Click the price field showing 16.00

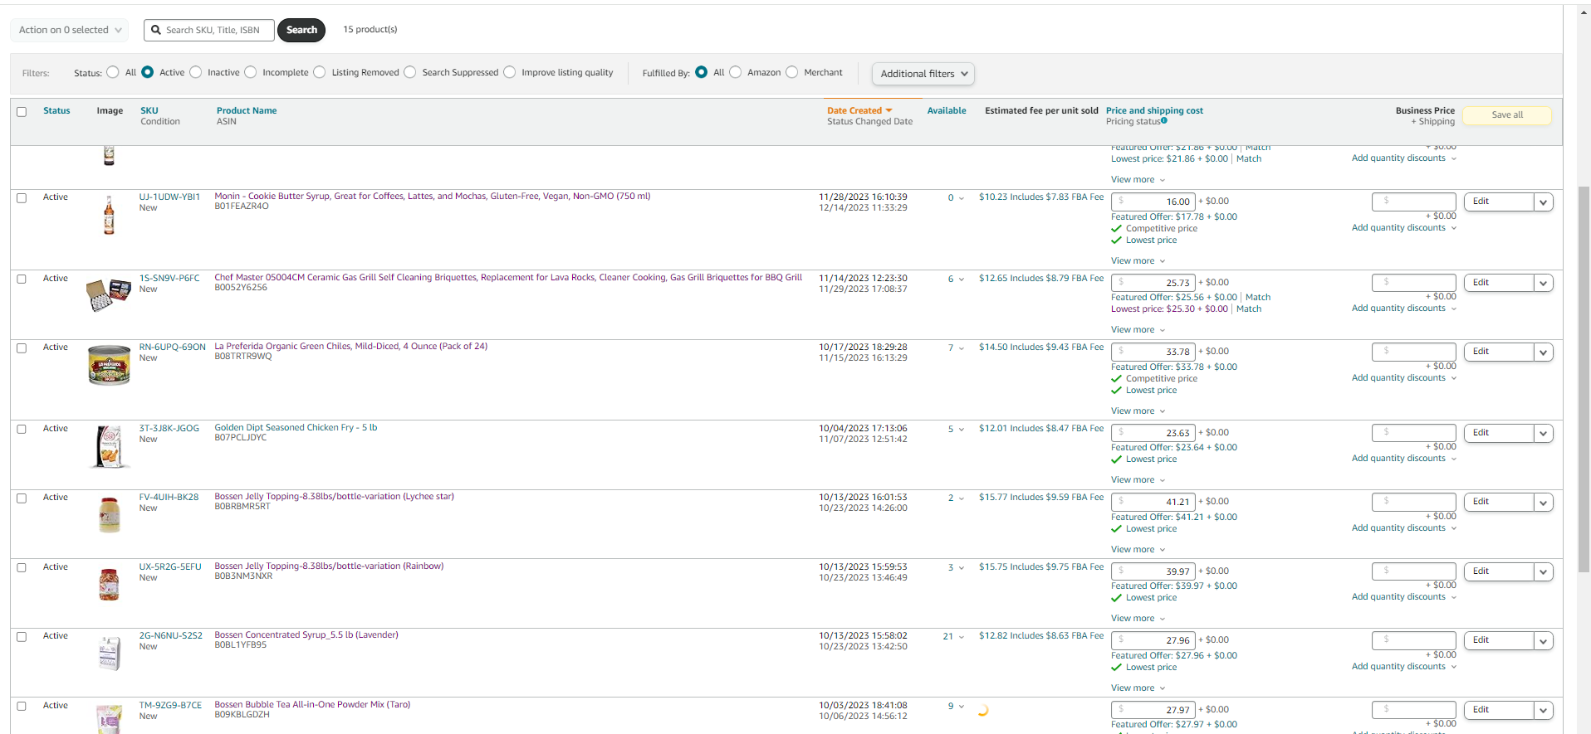(x=1153, y=202)
